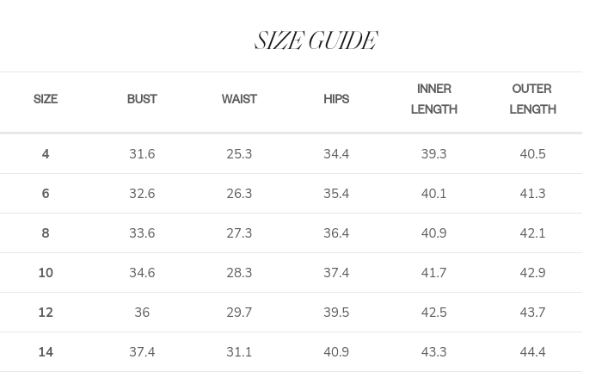Select the OUTER LENGTH column header
This screenshot has height=378, width=608.
pyautogui.click(x=532, y=99)
